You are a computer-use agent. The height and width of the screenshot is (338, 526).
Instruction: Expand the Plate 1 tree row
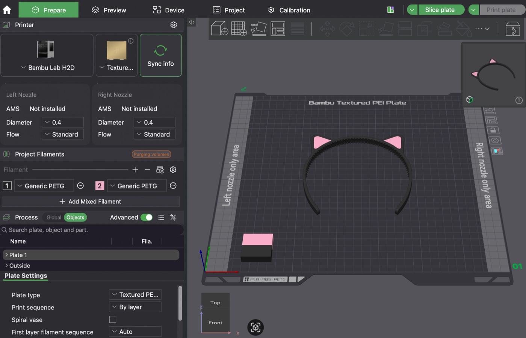[6, 255]
